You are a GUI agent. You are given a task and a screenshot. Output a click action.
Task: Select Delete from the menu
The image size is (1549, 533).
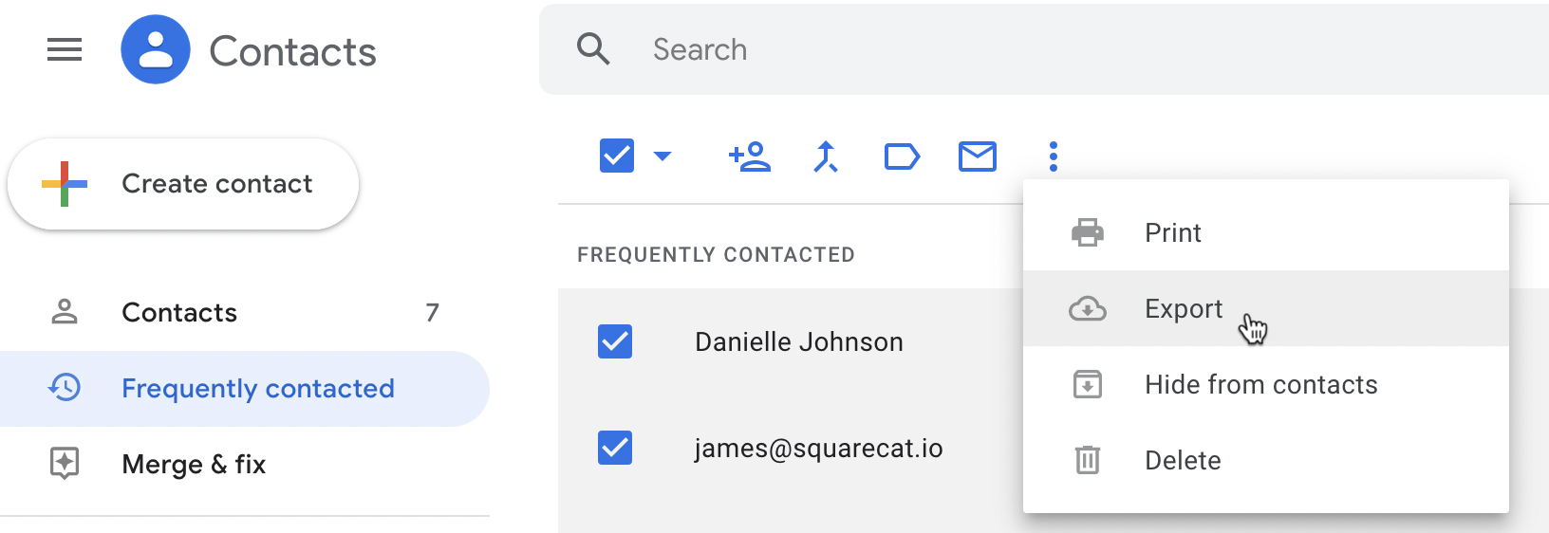click(x=1183, y=460)
